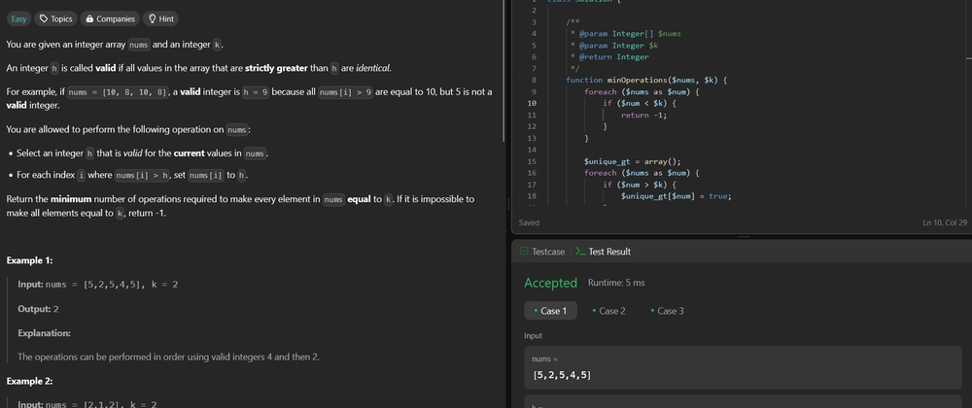Click the Output: 2 line
This screenshot has width=972, height=408.
coord(38,309)
